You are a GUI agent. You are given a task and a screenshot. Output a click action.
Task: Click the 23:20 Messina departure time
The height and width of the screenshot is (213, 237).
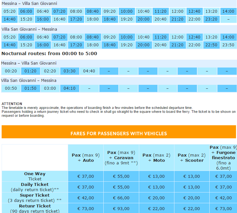211,19
